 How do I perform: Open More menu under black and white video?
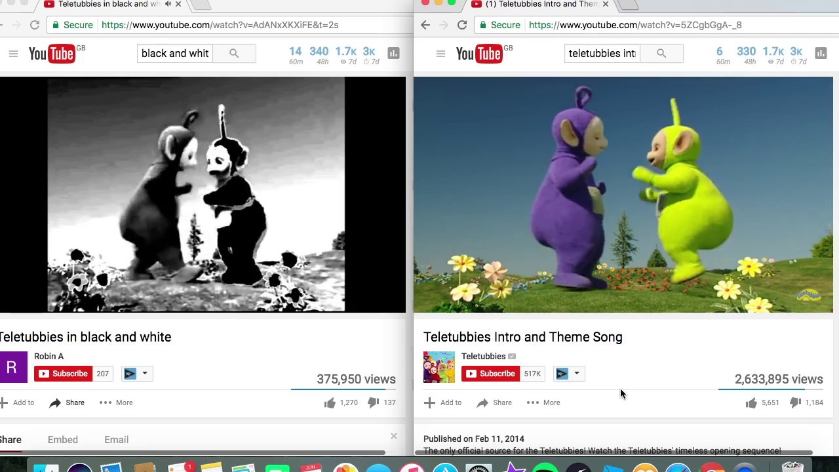point(116,403)
